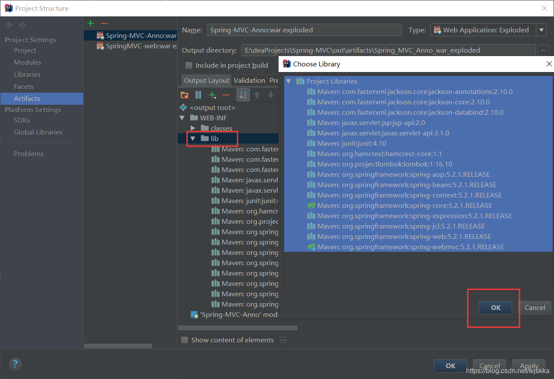Close the Choose Library dialog
554x379 pixels.
(549, 64)
